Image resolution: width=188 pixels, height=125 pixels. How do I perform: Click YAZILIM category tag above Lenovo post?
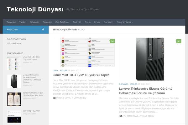pyautogui.click(x=133, y=84)
